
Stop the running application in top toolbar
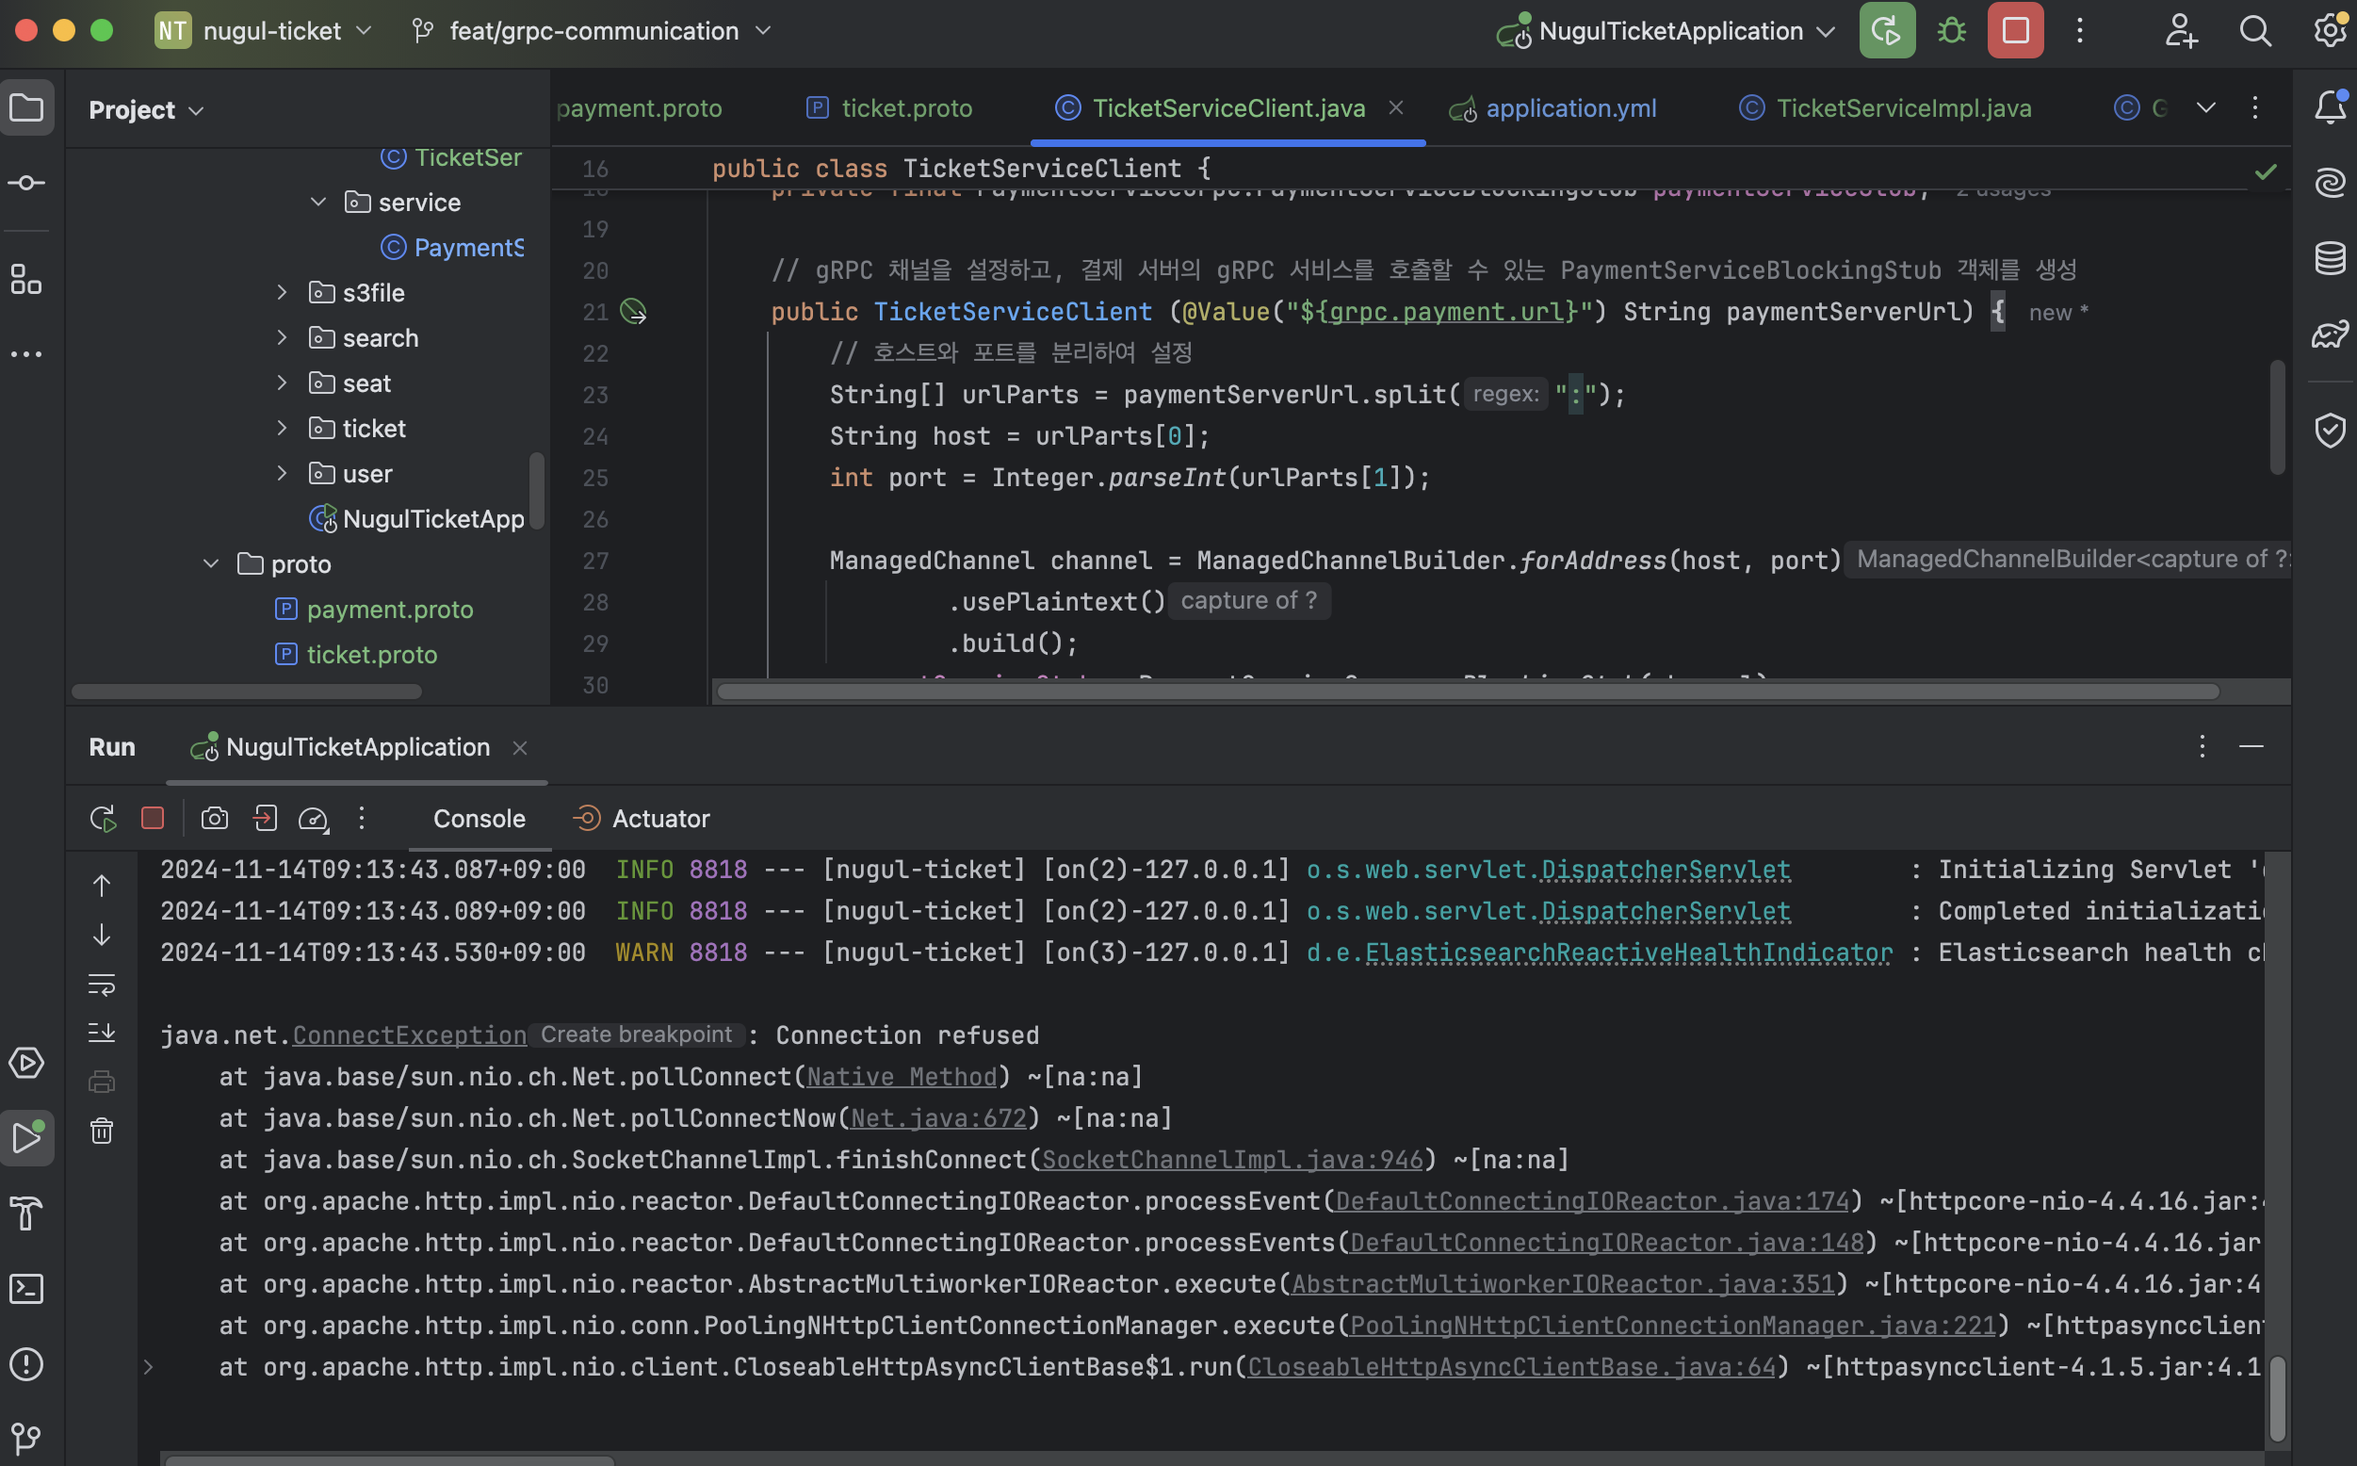2015,31
